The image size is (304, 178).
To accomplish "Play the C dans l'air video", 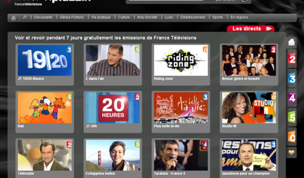I will [x=113, y=60].
